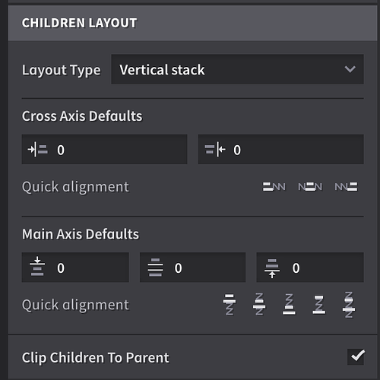This screenshot has width=380, height=380.
Task: Click the bottom padding icon in main axis
Action: pyautogui.click(x=272, y=268)
